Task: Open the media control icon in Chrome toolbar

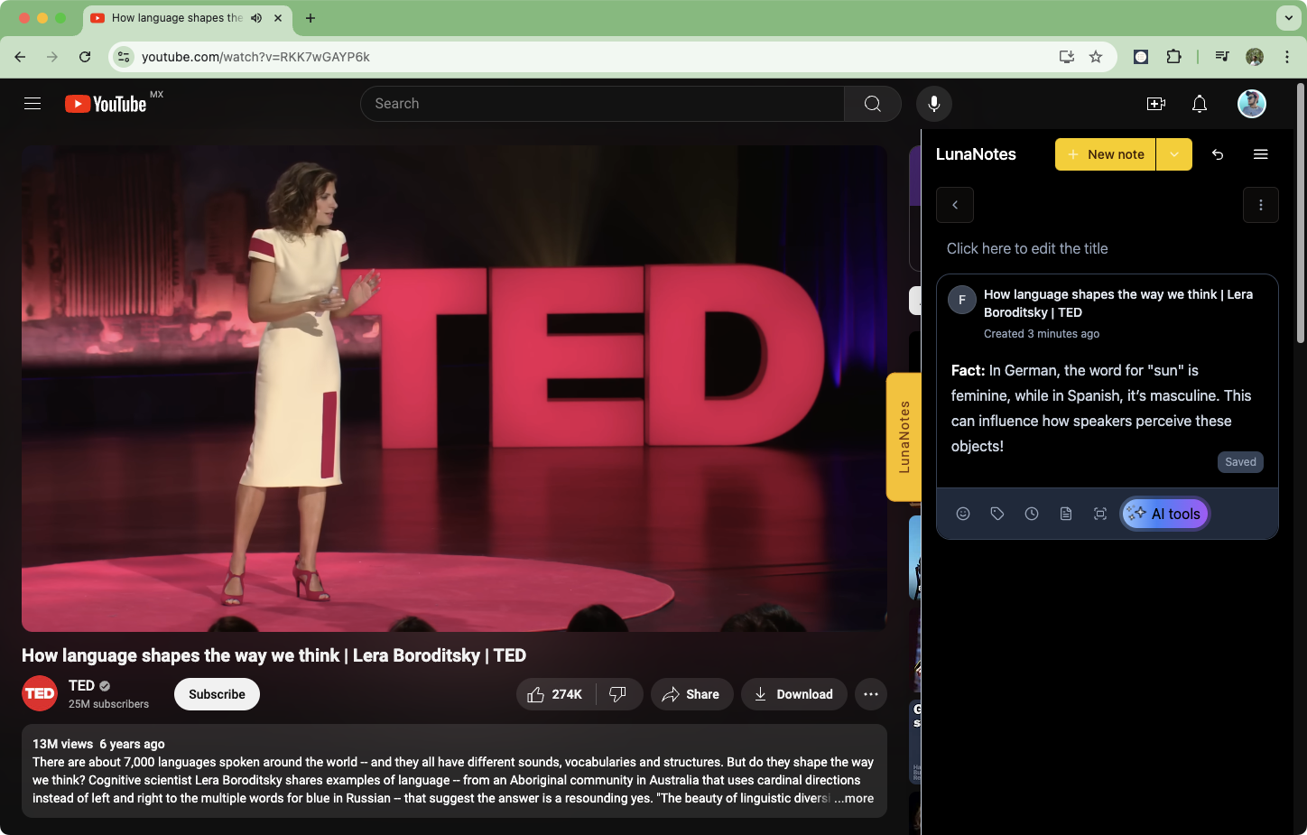Action: [1222, 57]
